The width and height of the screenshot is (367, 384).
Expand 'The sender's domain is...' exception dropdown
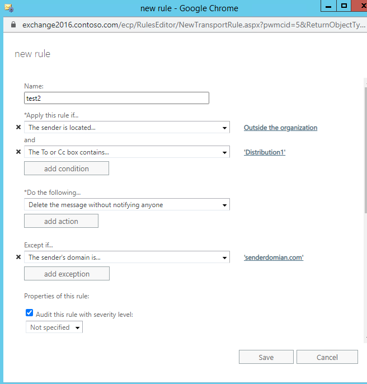click(x=126, y=257)
